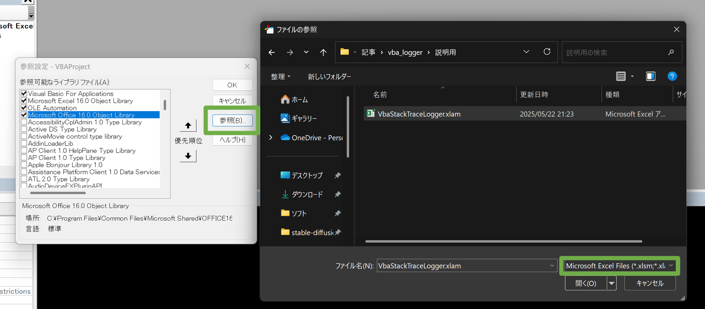Sort files by 種類 column
Viewport: 705px width, 309px height.
[612, 94]
